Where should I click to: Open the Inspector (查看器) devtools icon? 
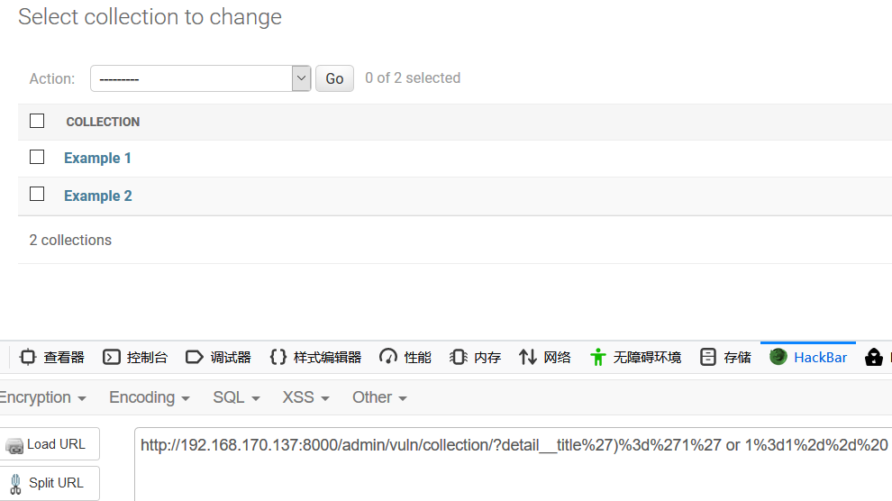27,357
